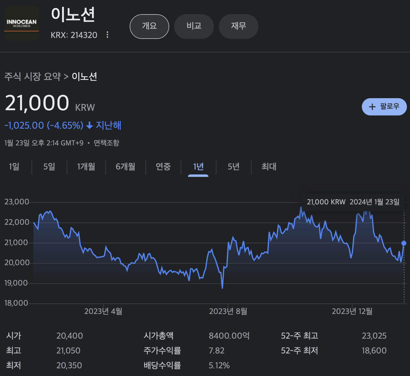This screenshot has width=410, height=376.
Task: Click the 배당수익률 value 5.12%
Action: coord(219,366)
